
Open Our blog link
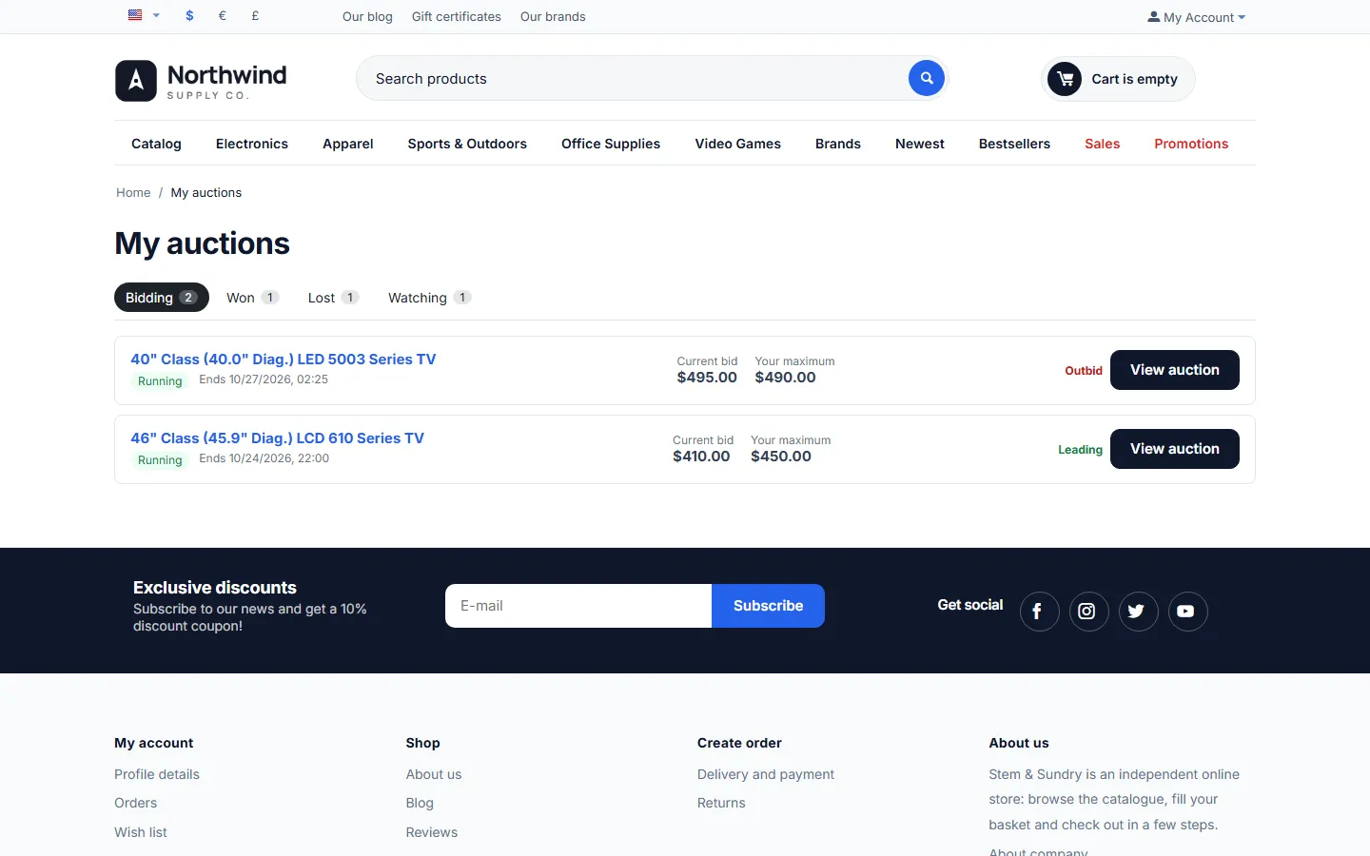[x=367, y=16]
